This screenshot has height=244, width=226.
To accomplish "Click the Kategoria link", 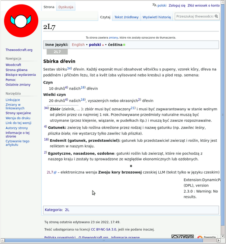I will [53, 210].
